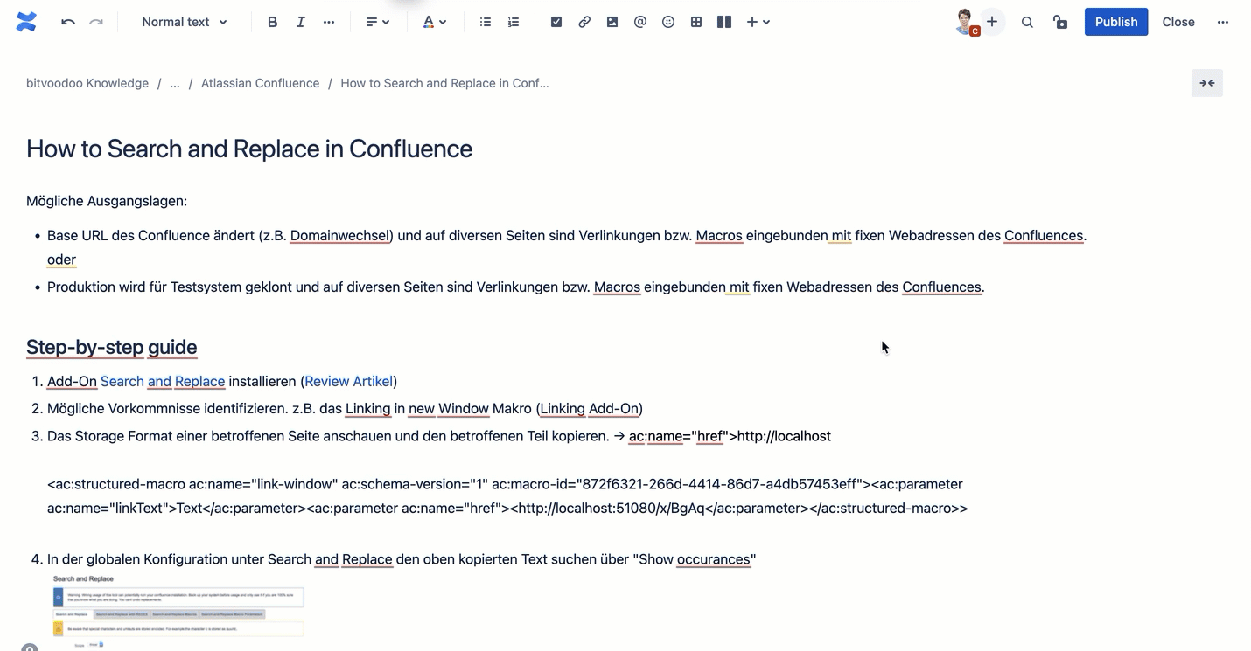
Task: Open the text color dropdown
Action: [435, 22]
